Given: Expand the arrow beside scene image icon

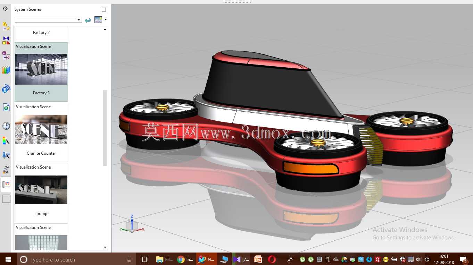Looking at the screenshot, I should [x=106, y=20].
